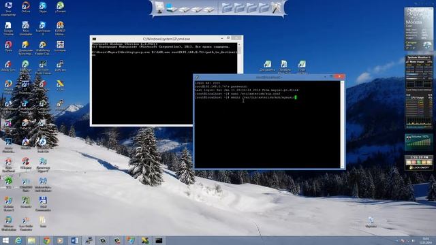Open the Windows Start button
The width and height of the screenshot is (436, 245).
point(5,240)
